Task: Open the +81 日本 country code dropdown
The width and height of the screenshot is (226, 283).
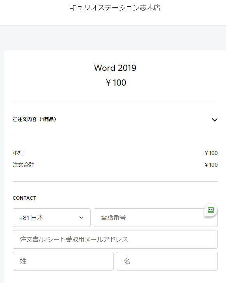Action: 52,218
